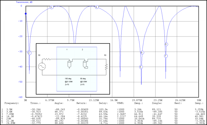Select marker 8 on the curve

click(x=166, y=44)
